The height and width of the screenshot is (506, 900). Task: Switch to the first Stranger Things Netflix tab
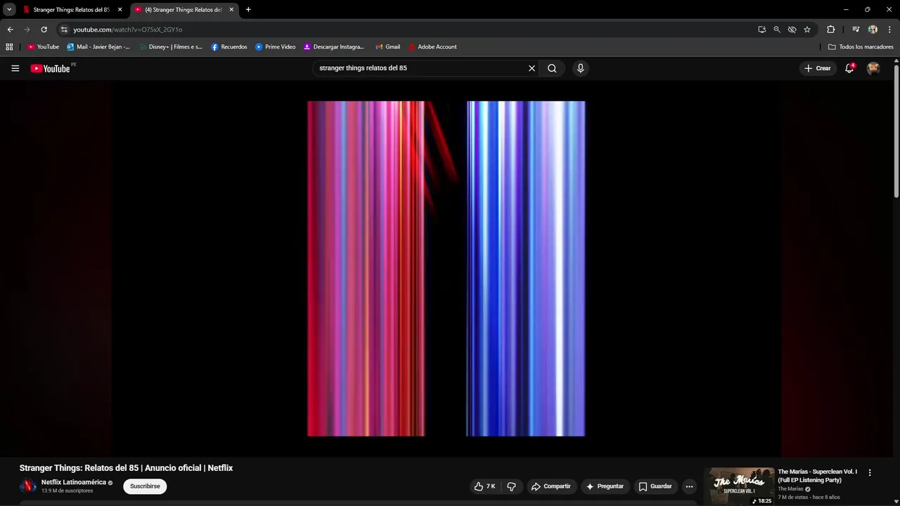67,10
